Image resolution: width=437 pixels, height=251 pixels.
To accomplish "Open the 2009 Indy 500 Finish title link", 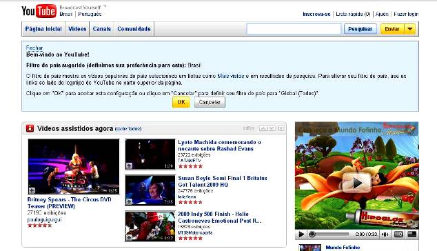I will click(219, 217).
